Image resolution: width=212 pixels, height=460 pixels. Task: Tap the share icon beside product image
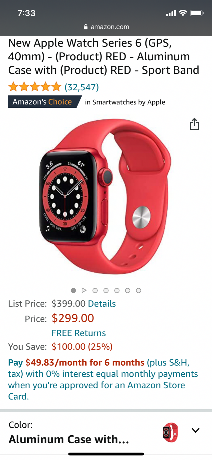click(194, 124)
